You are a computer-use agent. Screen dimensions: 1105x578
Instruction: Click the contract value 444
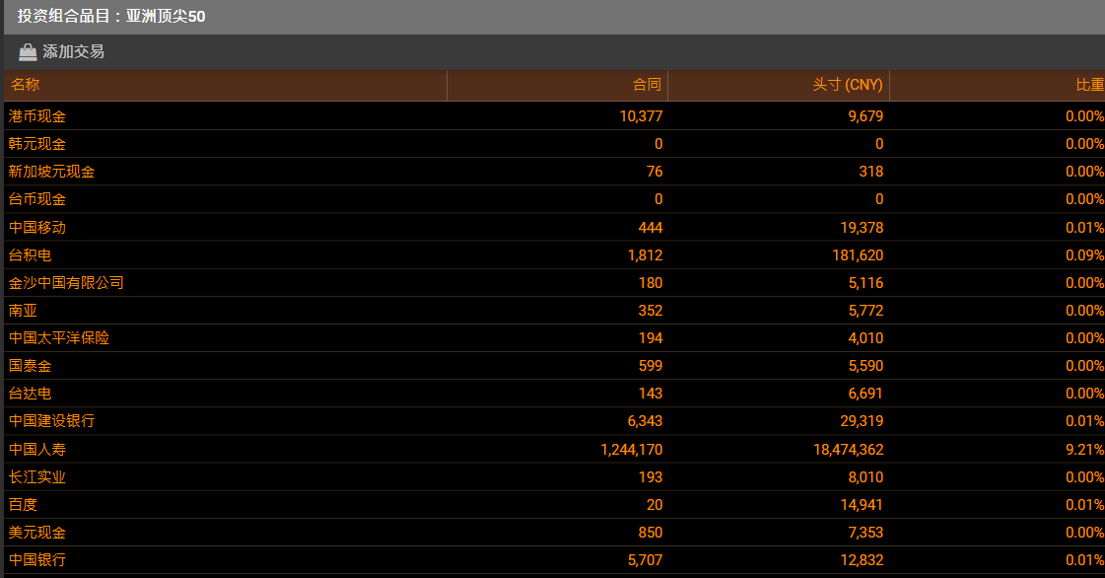tap(651, 227)
